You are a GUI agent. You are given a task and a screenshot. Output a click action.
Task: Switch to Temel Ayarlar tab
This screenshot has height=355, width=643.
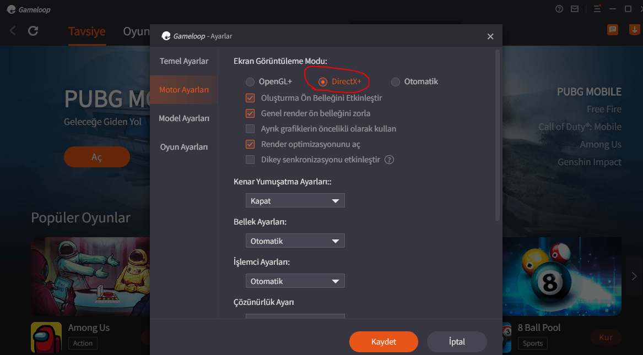pos(184,61)
